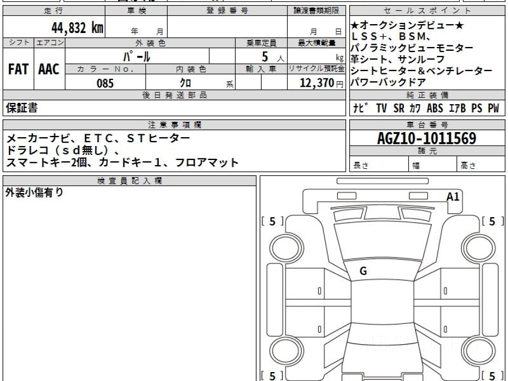508x381 pixels.
Task: Click the メーカーナビ、ＥＴＣ、ＳＴヒーター line
Action: [99, 138]
